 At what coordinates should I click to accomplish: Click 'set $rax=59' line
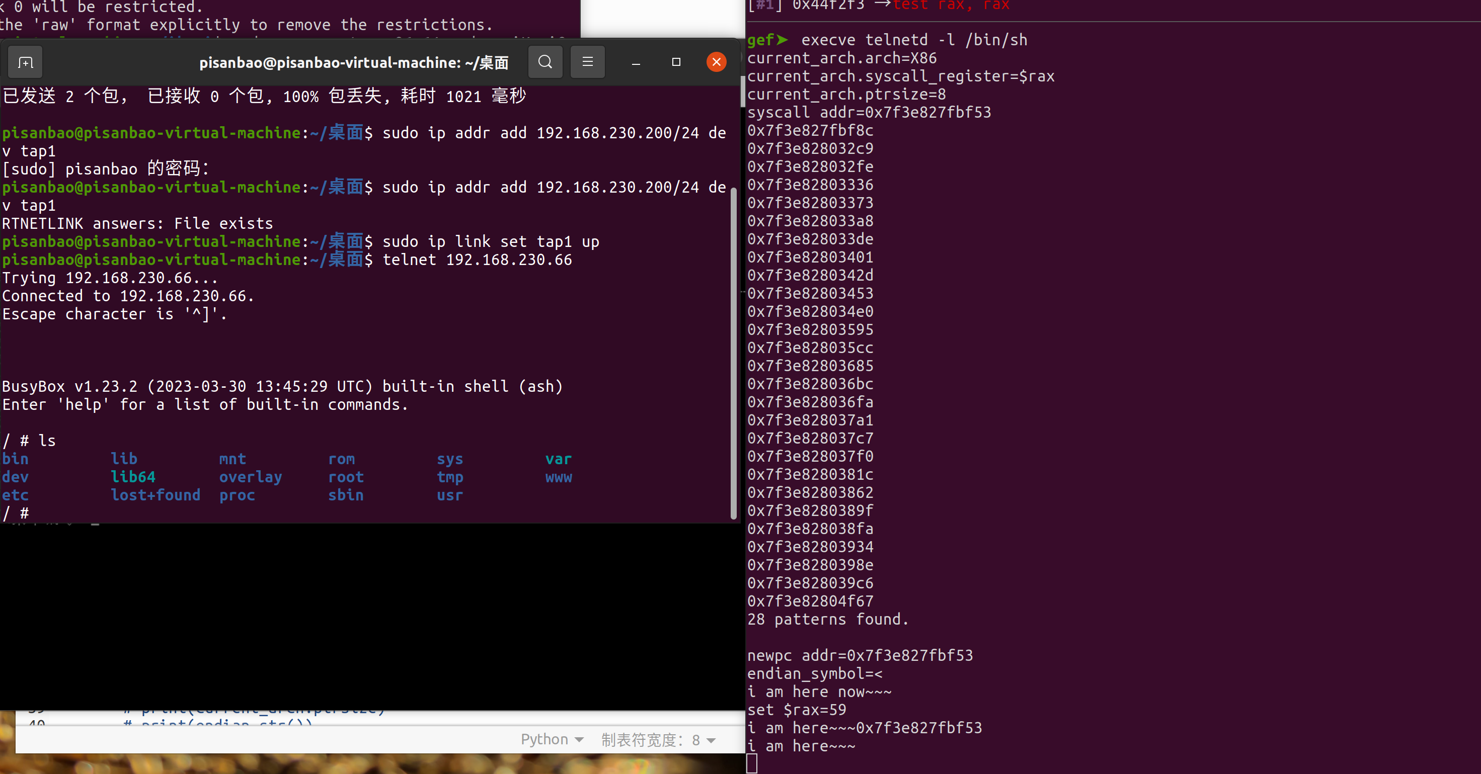click(797, 710)
